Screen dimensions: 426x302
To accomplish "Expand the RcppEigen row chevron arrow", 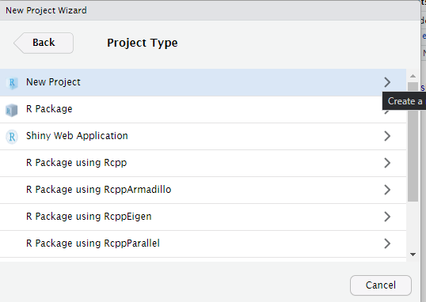I will 387,217.
